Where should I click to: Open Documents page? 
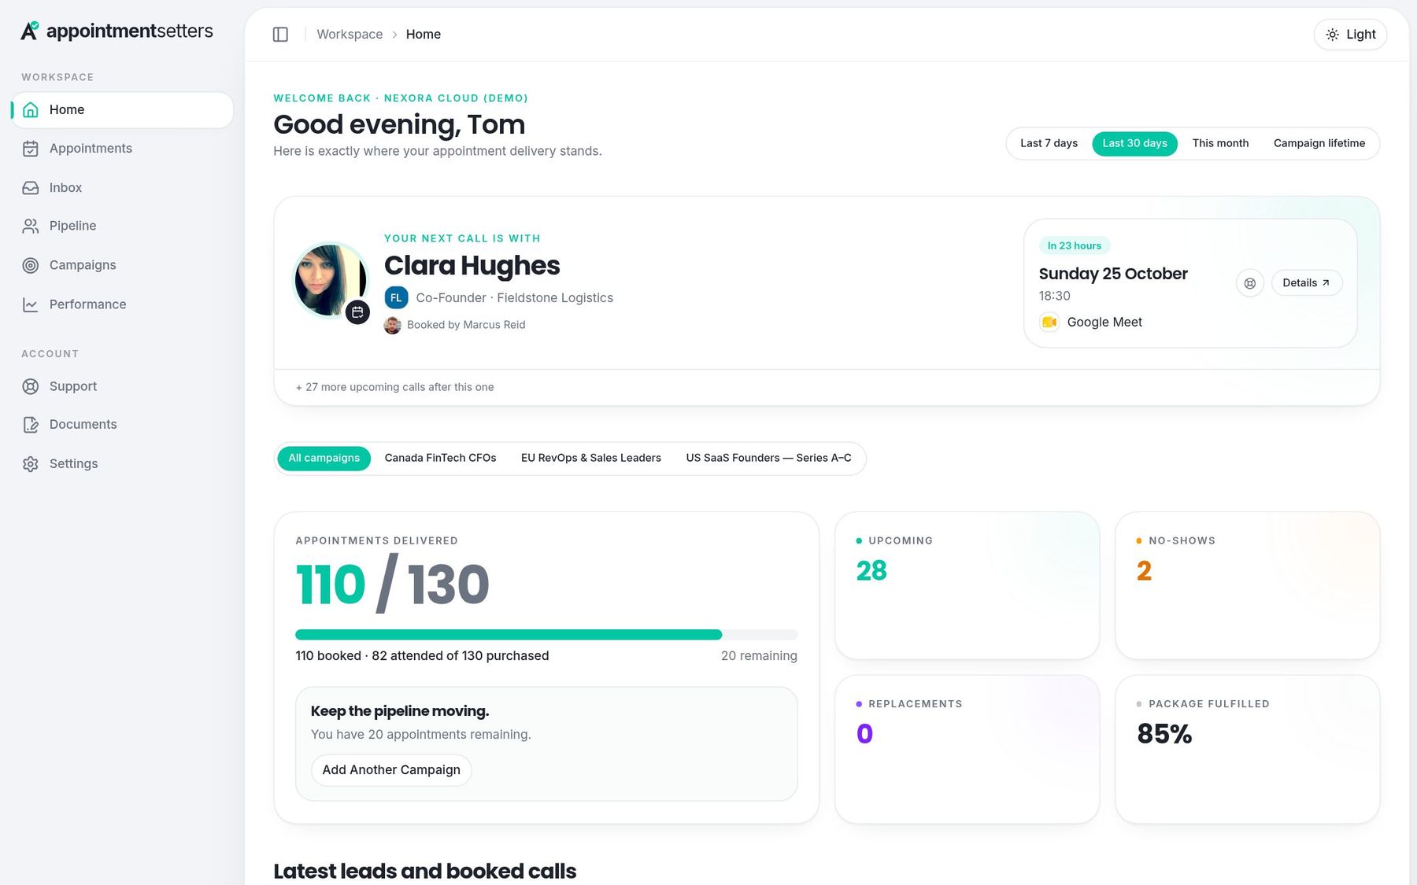pyautogui.click(x=122, y=425)
